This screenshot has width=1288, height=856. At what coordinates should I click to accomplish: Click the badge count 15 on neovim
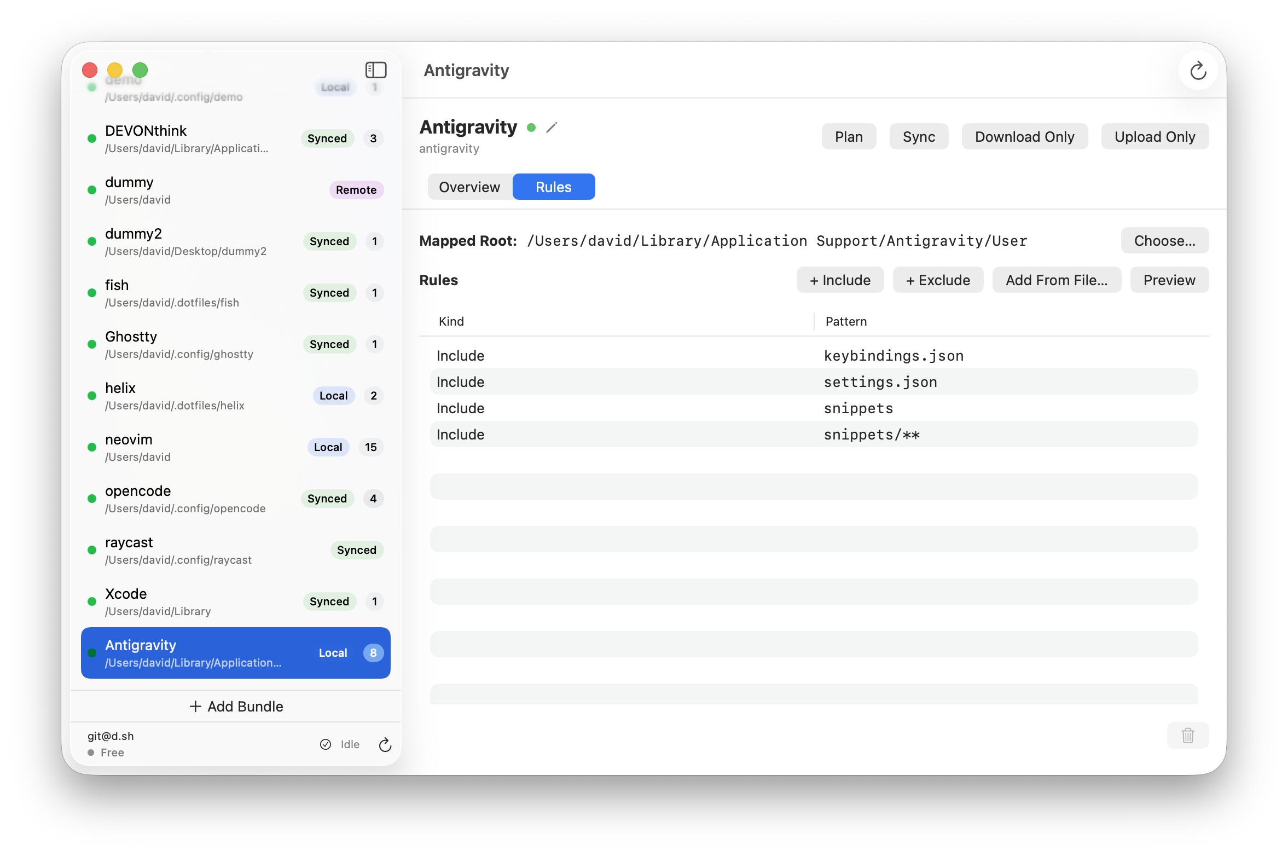pyautogui.click(x=371, y=447)
